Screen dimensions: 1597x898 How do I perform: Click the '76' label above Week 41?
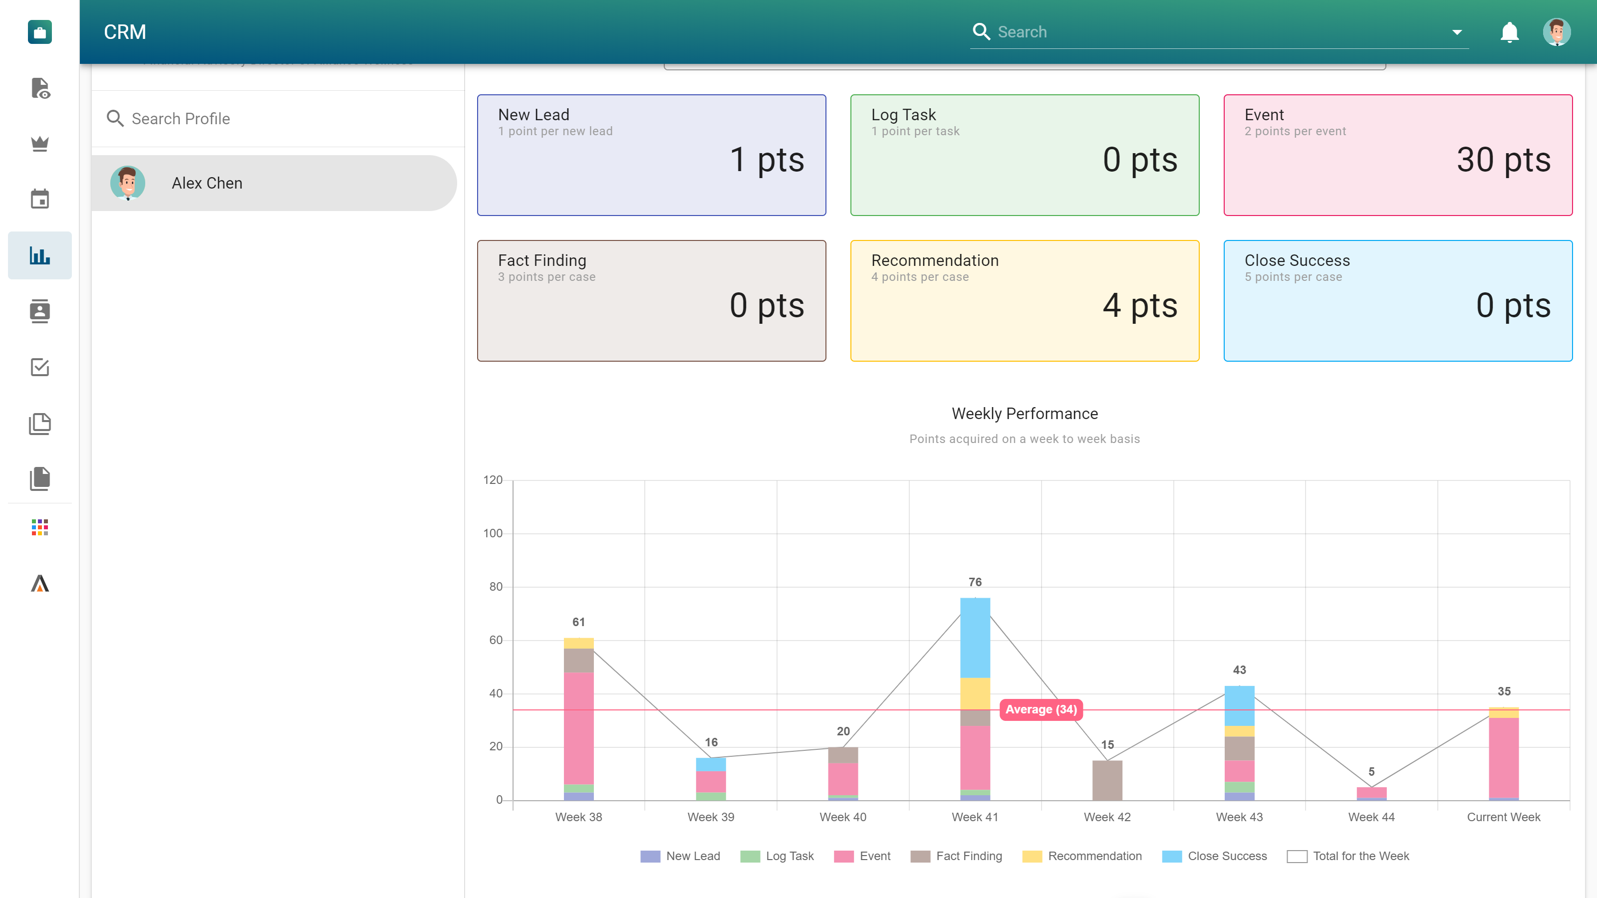pos(975,582)
